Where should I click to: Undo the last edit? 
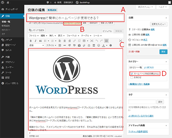(97, 41)
